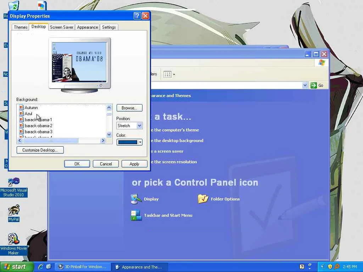Viewport: 363px width, 272px height.
Task: Click the 2:45 PM system clock
Action: point(350,267)
